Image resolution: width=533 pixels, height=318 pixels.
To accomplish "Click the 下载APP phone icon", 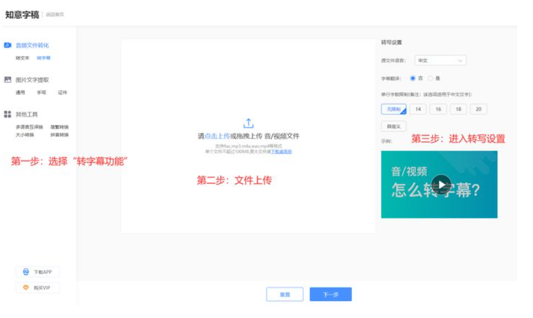I will (x=26, y=272).
